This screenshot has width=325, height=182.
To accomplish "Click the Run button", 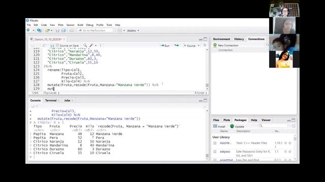I will tap(165, 45).
